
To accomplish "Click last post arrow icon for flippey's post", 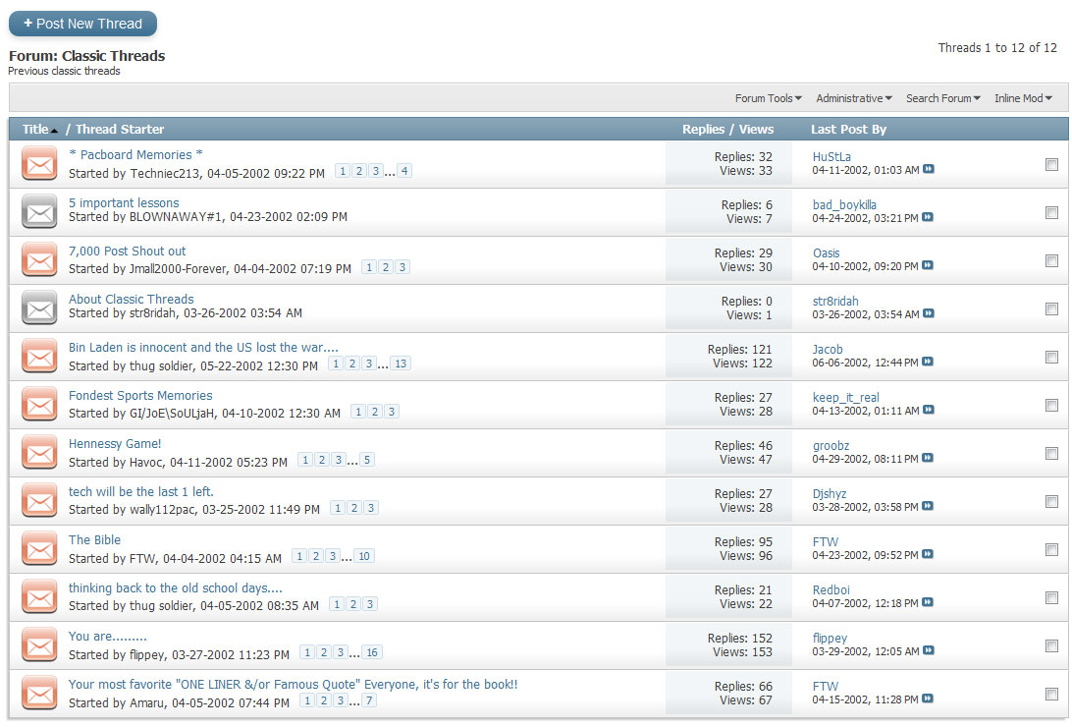I will coord(929,651).
